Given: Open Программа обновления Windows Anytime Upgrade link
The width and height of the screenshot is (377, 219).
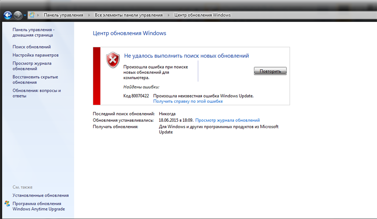Looking at the screenshot, I should point(39,206).
